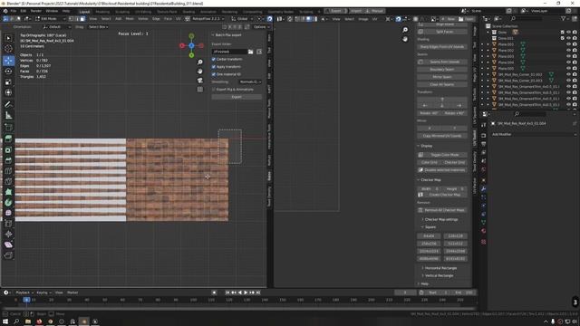Switch orthographic/perspective grid icon in viewport
Image resolution: width=580 pixels, height=326 pixels.
coord(199,89)
